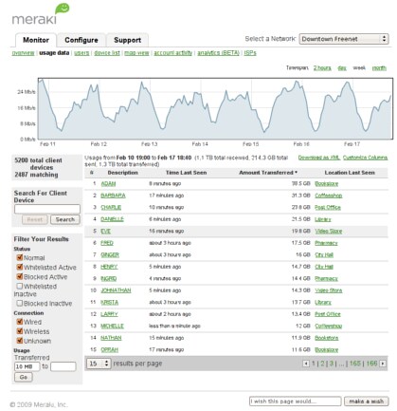Click the Reset button

click(x=35, y=219)
